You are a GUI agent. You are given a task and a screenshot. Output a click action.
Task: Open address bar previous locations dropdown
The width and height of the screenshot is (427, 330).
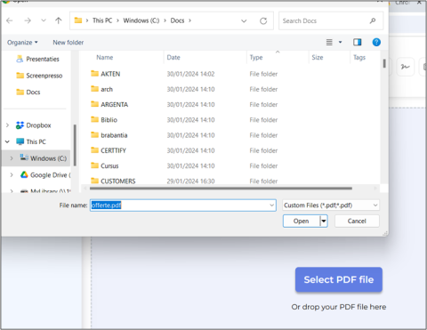tap(244, 21)
